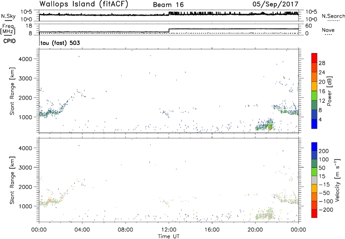345x239 pixels.
Task: Click the '60' Nave axis tick
Action: pos(308,26)
